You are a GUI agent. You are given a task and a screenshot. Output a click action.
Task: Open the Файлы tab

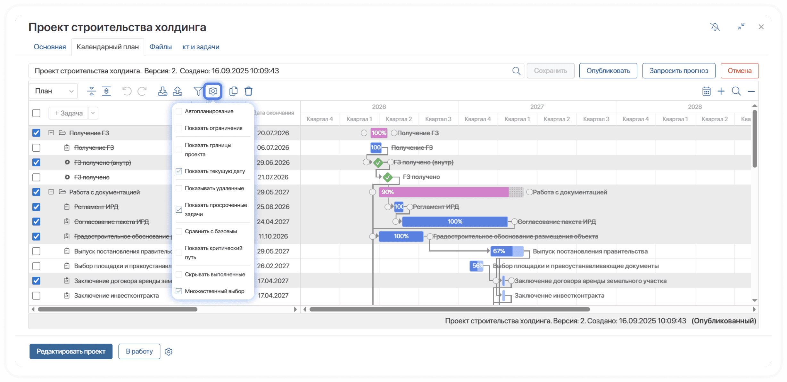click(161, 47)
